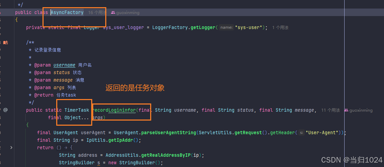Image resolution: width=384 pixels, height=167 pixels.
Task: Click the sys_user_logger field name
Action: 123,28
